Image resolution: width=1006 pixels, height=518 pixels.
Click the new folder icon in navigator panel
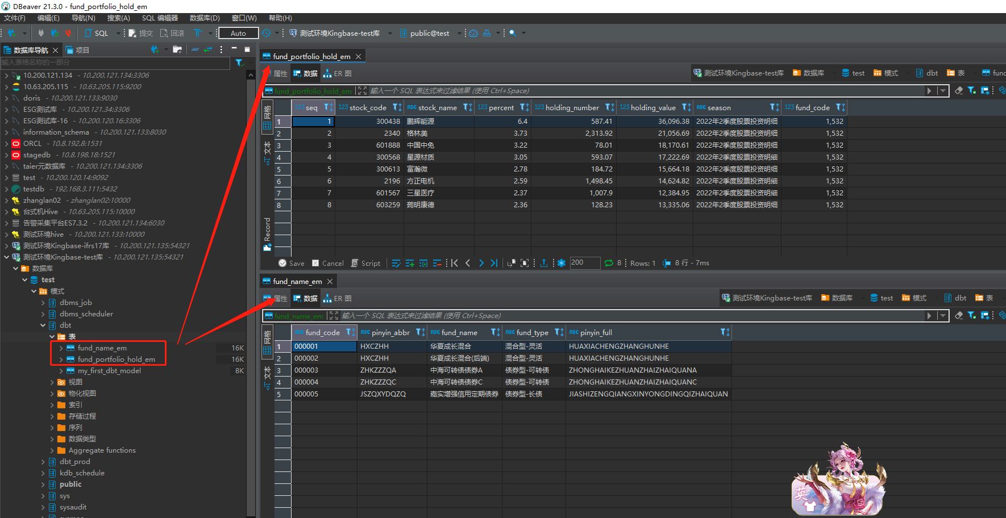point(177,49)
